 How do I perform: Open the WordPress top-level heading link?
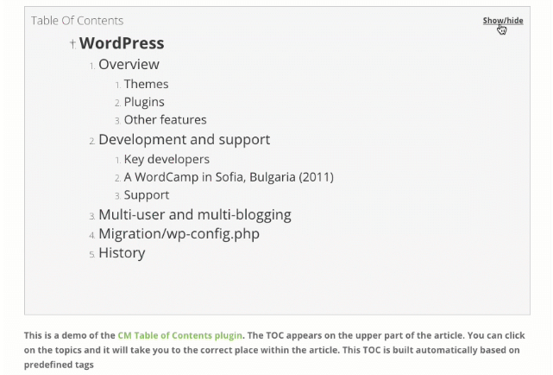[x=122, y=43]
